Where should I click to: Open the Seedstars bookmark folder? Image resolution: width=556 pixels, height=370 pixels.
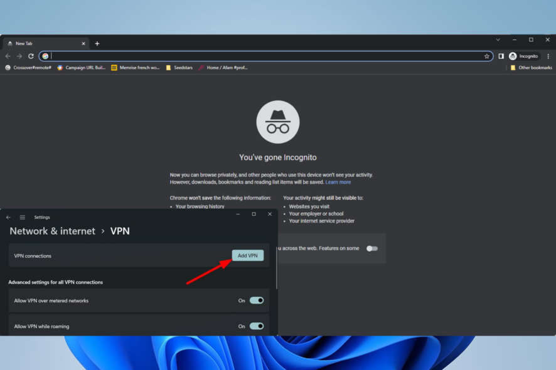[179, 67]
